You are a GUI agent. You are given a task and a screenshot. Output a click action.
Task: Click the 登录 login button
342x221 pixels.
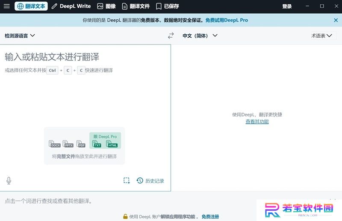click(287, 6)
